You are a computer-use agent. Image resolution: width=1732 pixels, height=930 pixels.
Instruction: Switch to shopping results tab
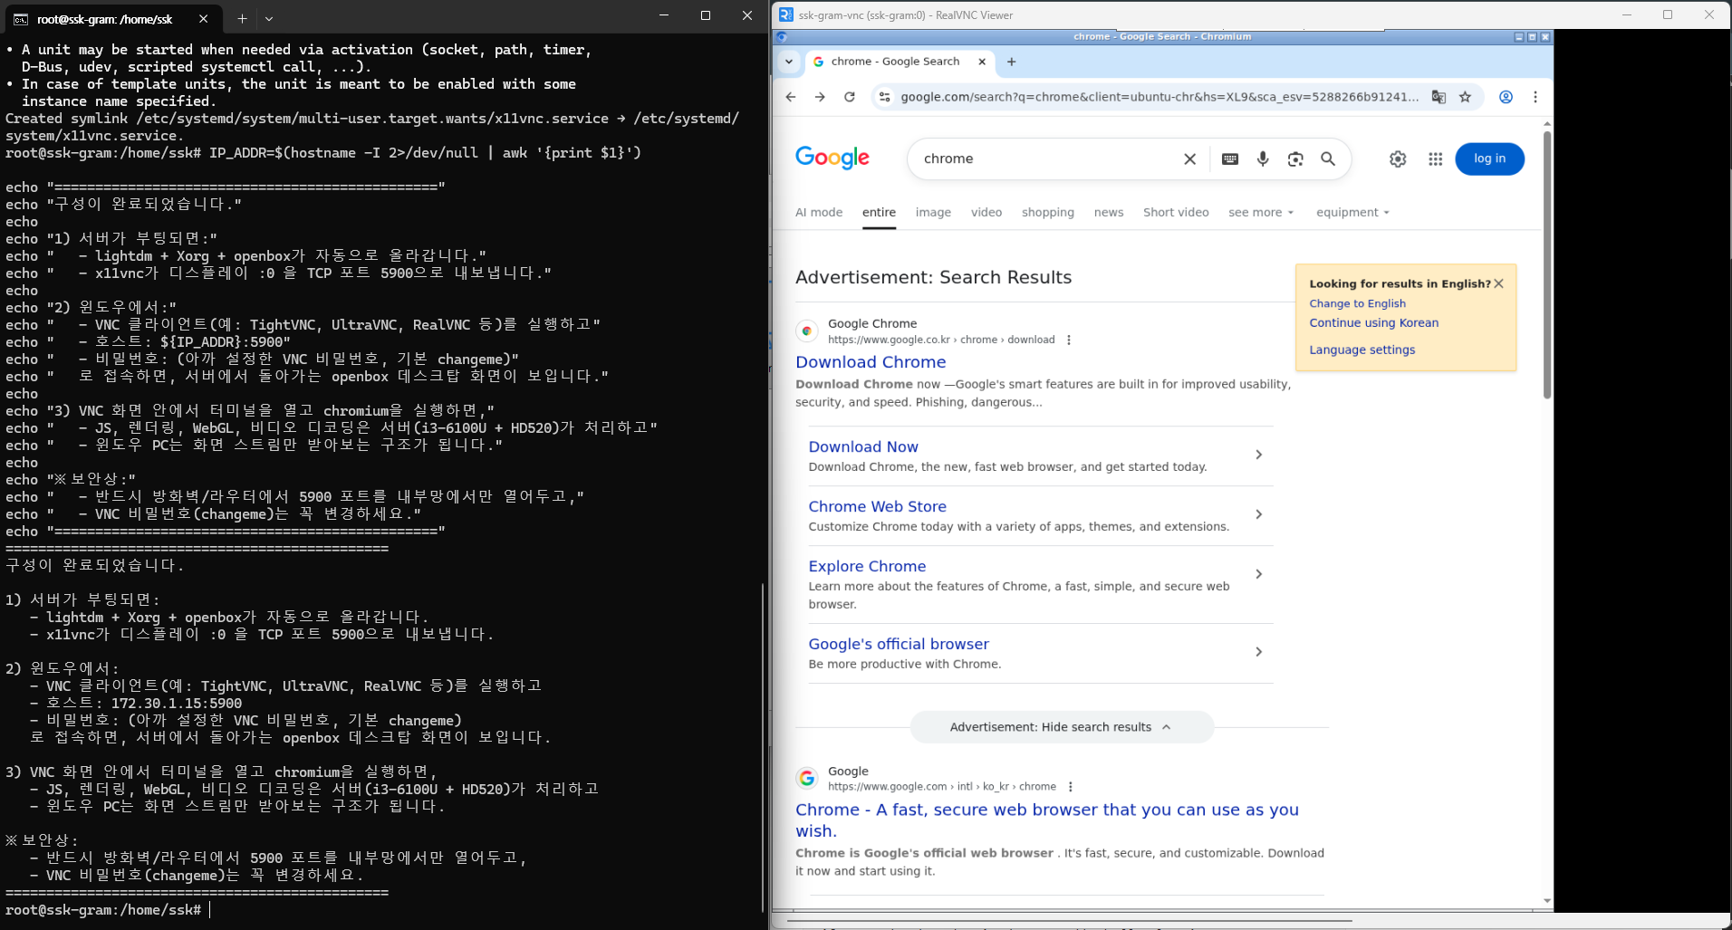pyautogui.click(x=1048, y=213)
